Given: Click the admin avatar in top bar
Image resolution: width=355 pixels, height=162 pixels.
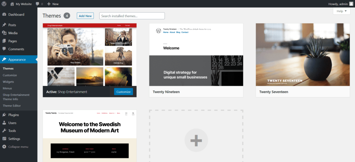Looking at the screenshot, I should (x=351, y=4).
